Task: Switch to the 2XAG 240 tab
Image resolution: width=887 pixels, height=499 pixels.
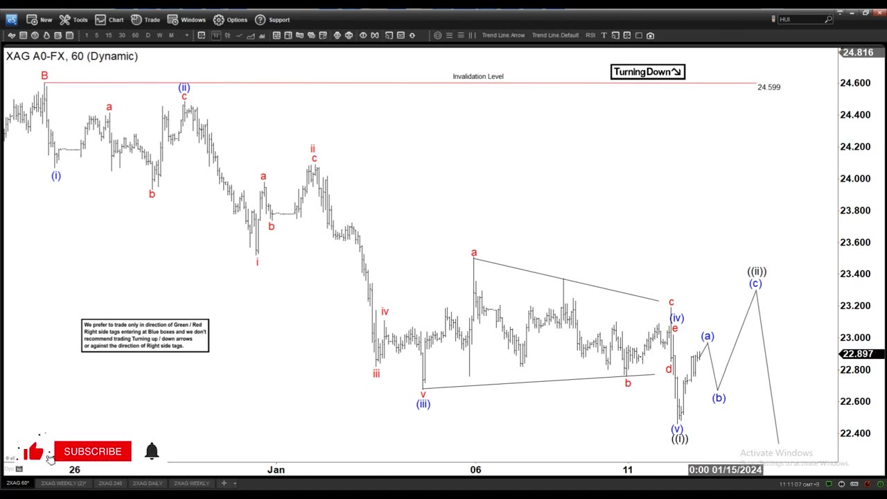Action: 110,483
